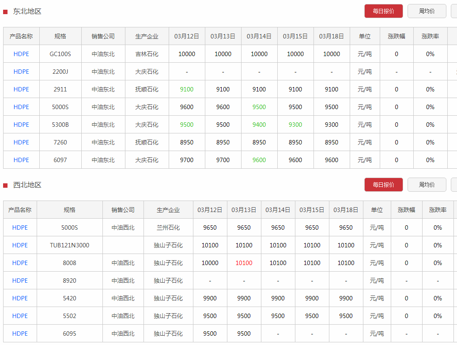Viewport: 457px width, 345px height.
Task: Click 10000 price under 03月12日 in 8008 row
Action: [210, 263]
